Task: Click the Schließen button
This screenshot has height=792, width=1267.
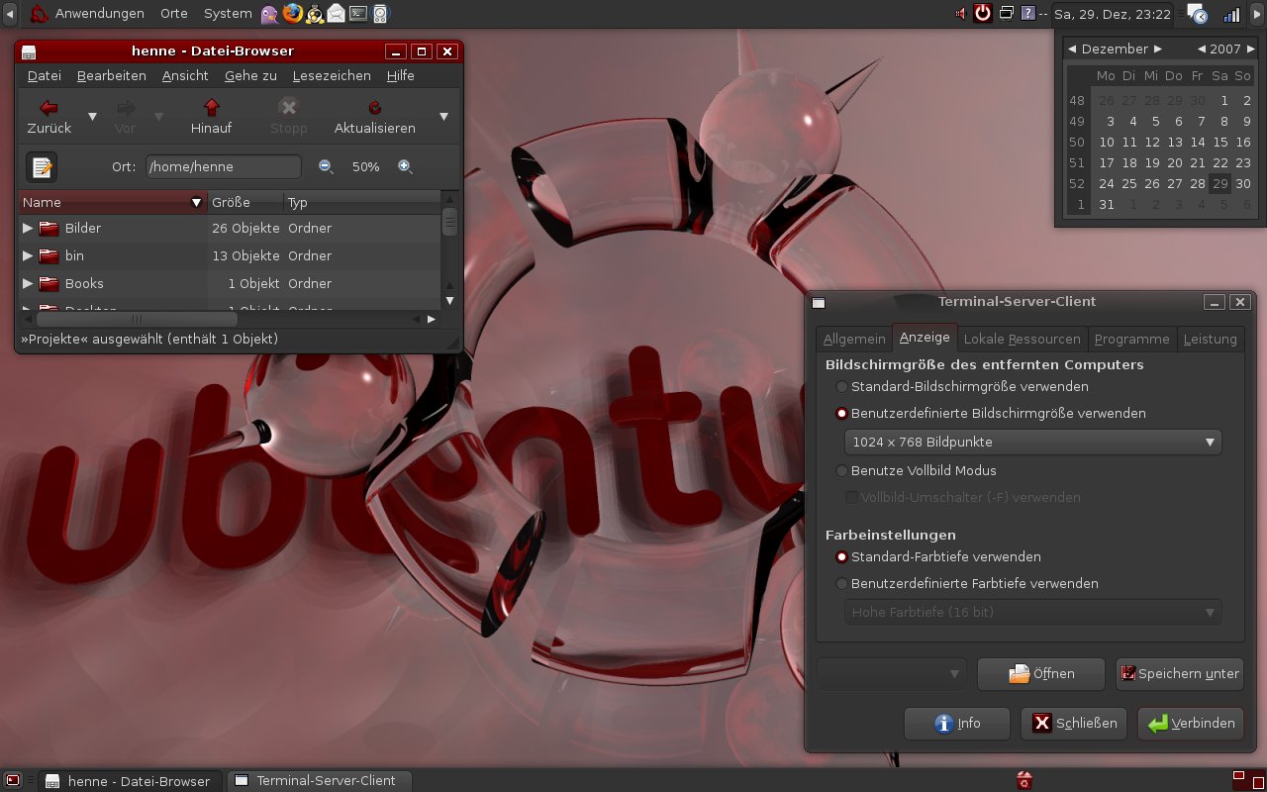Action: coord(1074,724)
